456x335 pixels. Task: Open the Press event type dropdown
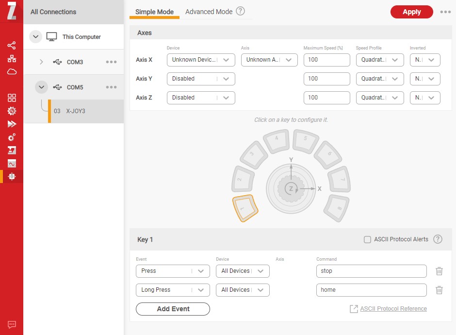pyautogui.click(x=173, y=271)
